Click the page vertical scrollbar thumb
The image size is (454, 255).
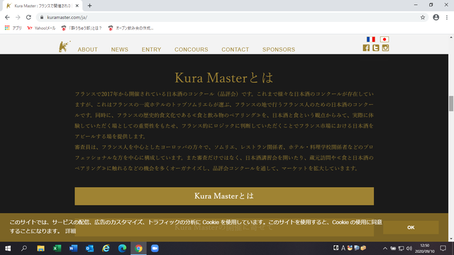(451, 103)
